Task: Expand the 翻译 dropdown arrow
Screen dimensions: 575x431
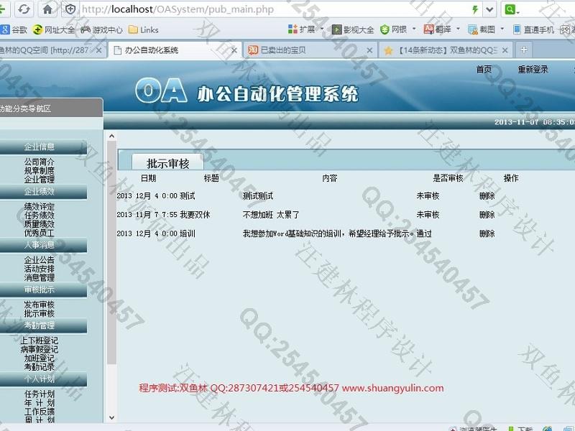Action: point(458,29)
